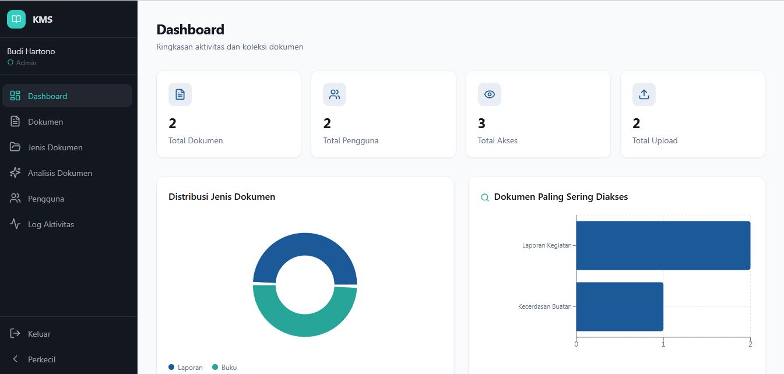
Task: Toggle the Laporan legend item
Action: (x=186, y=367)
